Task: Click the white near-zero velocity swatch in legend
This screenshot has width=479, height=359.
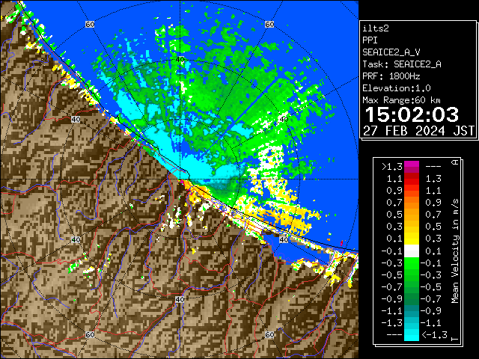Action: (x=412, y=251)
